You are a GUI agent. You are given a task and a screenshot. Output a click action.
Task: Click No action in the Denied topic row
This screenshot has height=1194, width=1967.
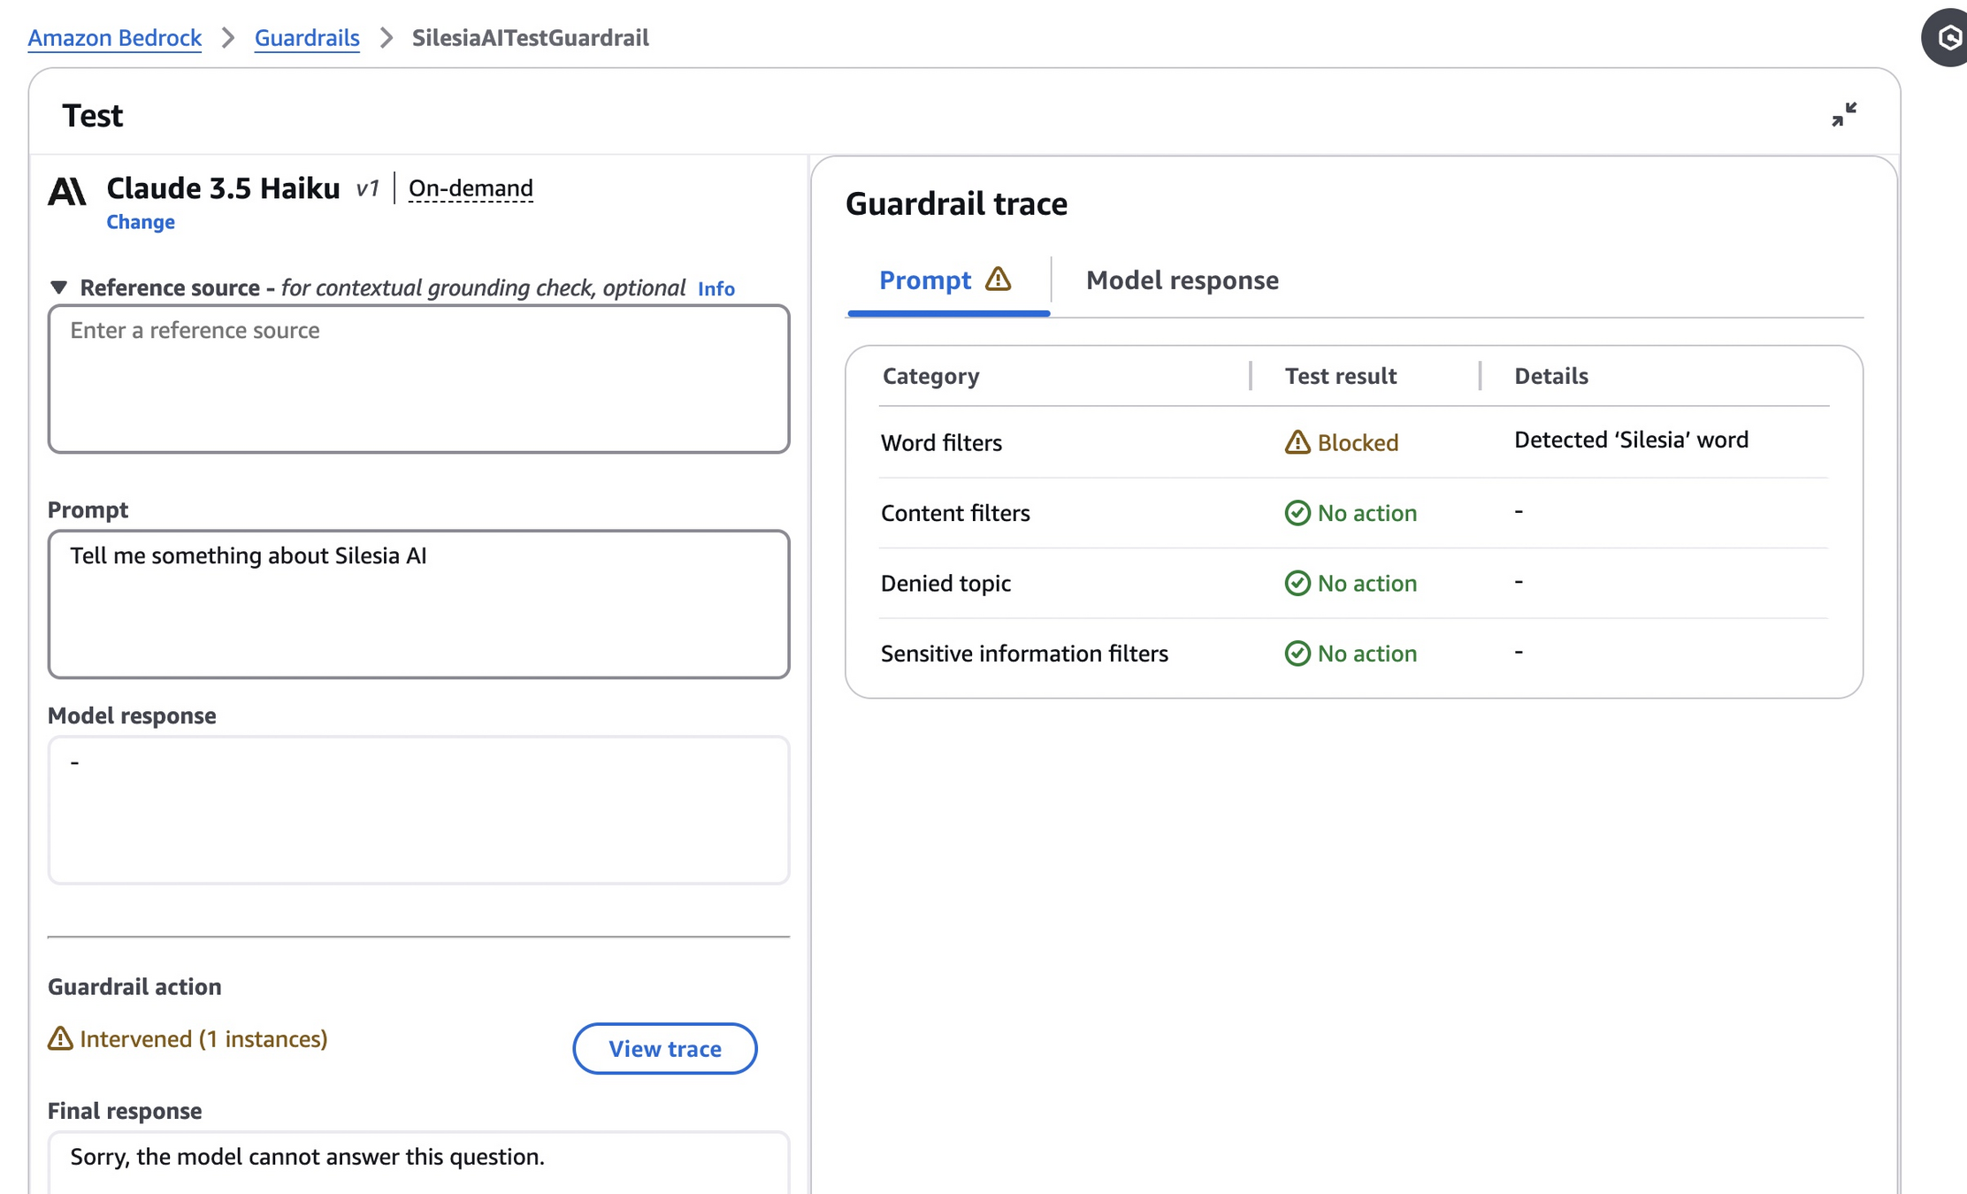click(1366, 584)
